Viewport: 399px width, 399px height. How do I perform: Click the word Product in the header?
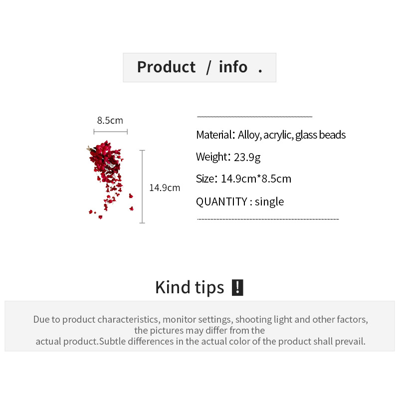point(166,67)
